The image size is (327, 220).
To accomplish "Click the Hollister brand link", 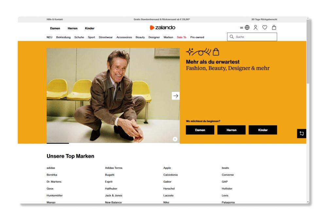I will coord(227,188).
